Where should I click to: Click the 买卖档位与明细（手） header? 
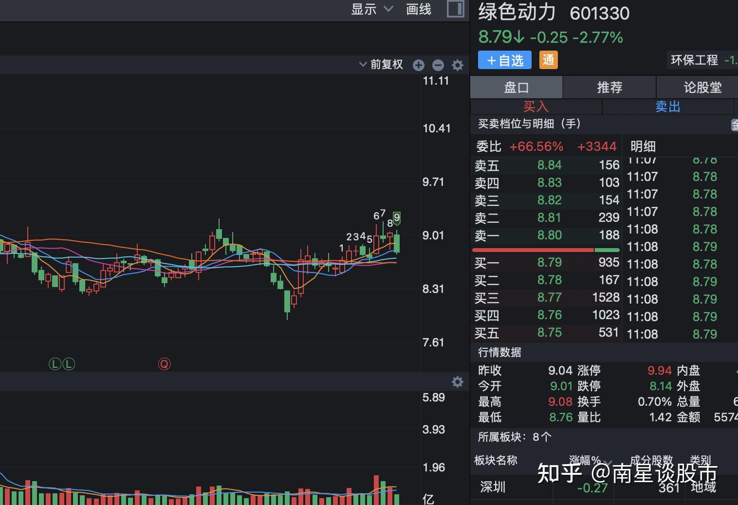[x=530, y=124]
